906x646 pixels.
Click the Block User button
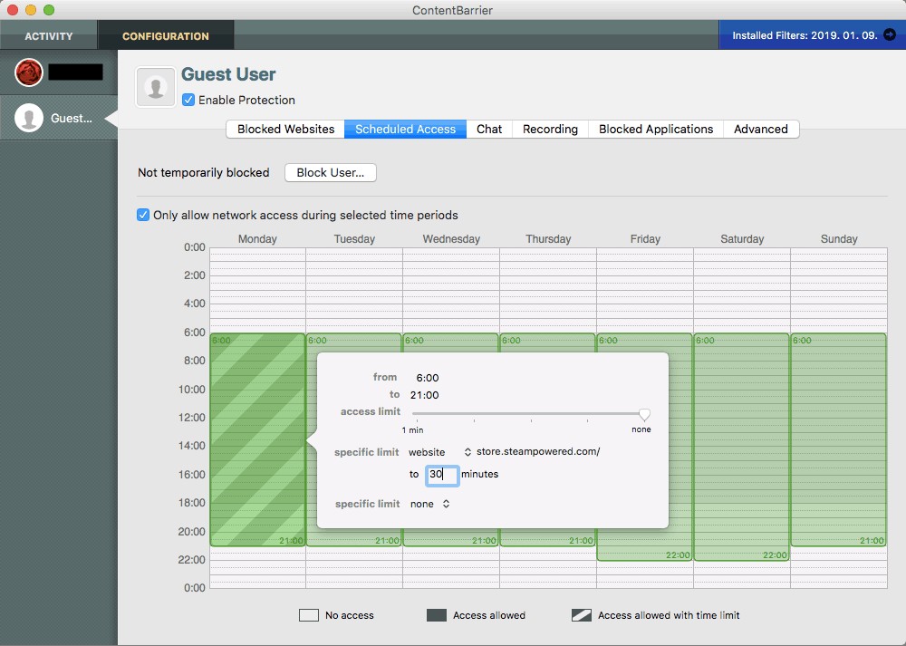coord(330,172)
